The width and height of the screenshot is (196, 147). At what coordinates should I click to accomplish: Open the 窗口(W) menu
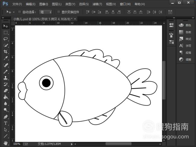click(x=125, y=4)
